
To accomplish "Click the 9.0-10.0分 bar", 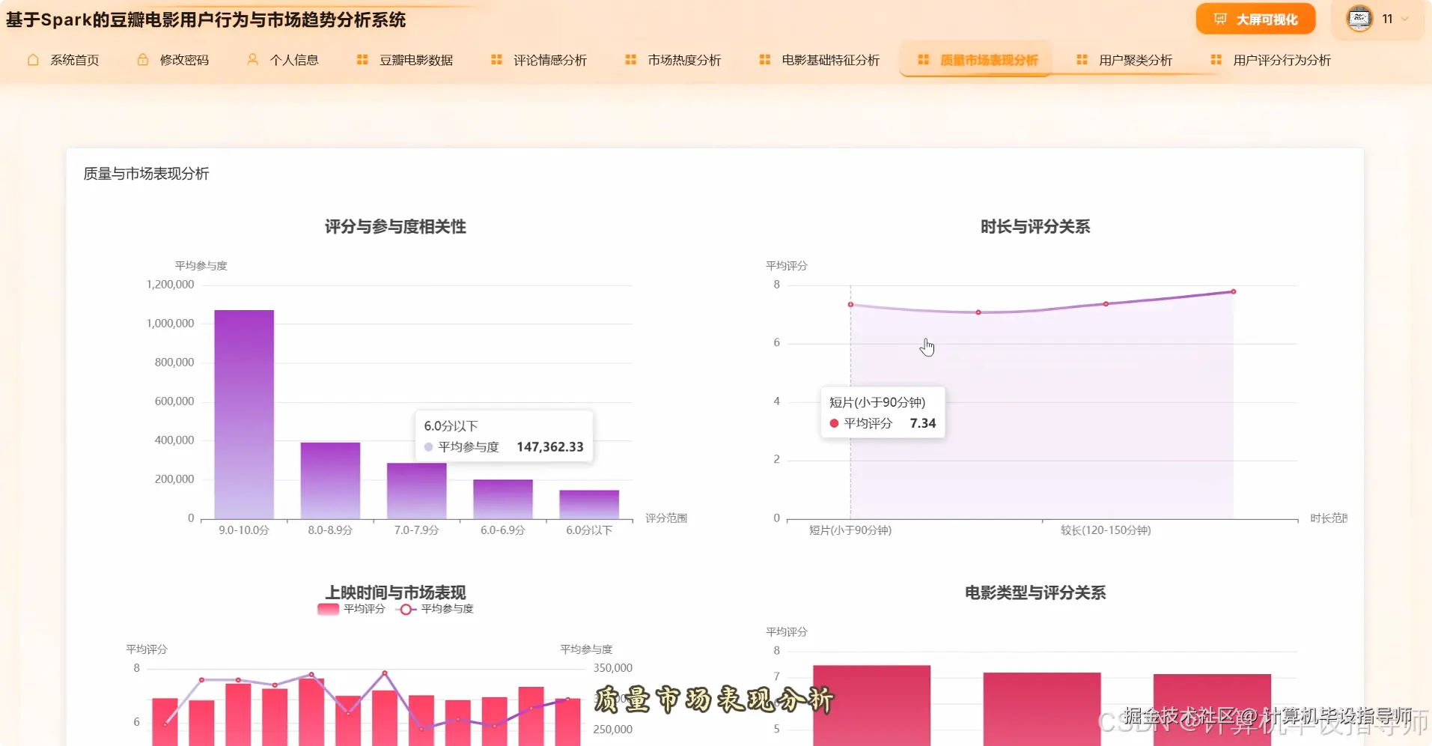I will [x=244, y=414].
